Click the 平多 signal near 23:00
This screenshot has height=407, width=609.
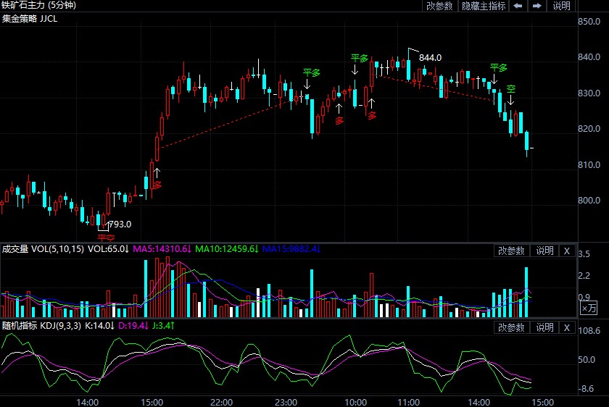[312, 72]
